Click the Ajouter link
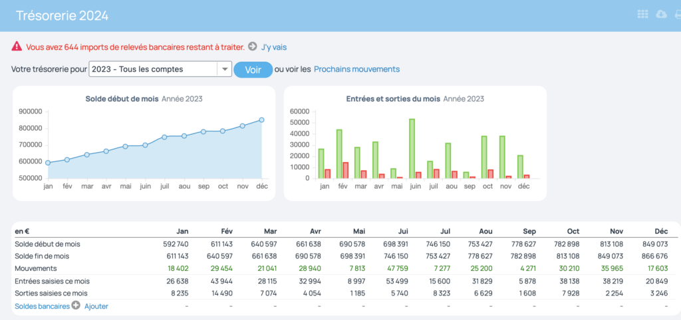Image resolution: width=681 pixels, height=320 pixels. pos(96,306)
